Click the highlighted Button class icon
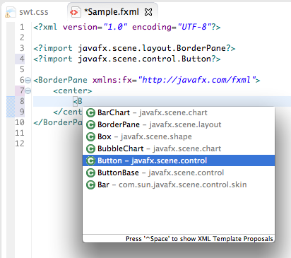The height and width of the screenshot is (258, 291). coord(90,161)
